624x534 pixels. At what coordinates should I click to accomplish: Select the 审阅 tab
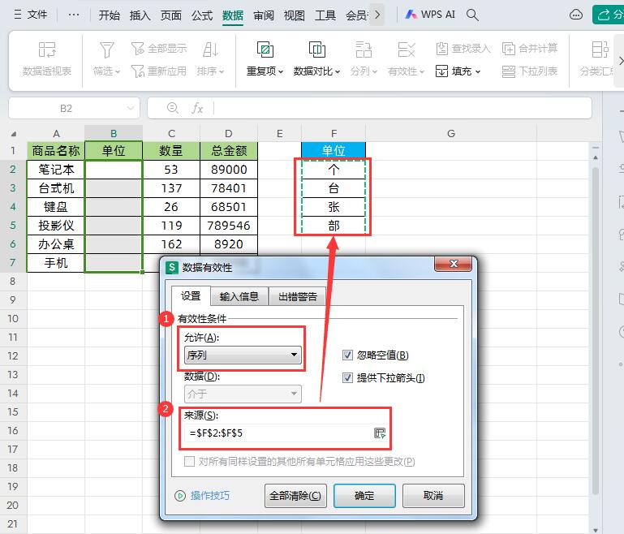coord(264,15)
